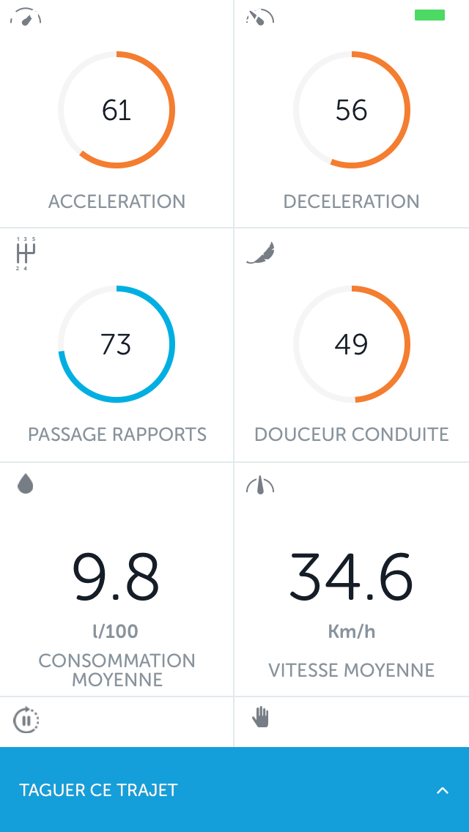This screenshot has height=832, width=469.
Task: Tap the PASSAGE RAPPORTS label
Action: coord(117,434)
